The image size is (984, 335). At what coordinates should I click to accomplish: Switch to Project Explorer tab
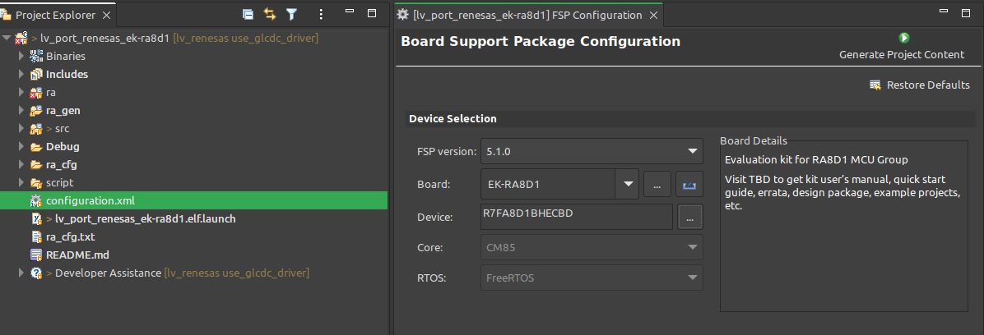(56, 15)
